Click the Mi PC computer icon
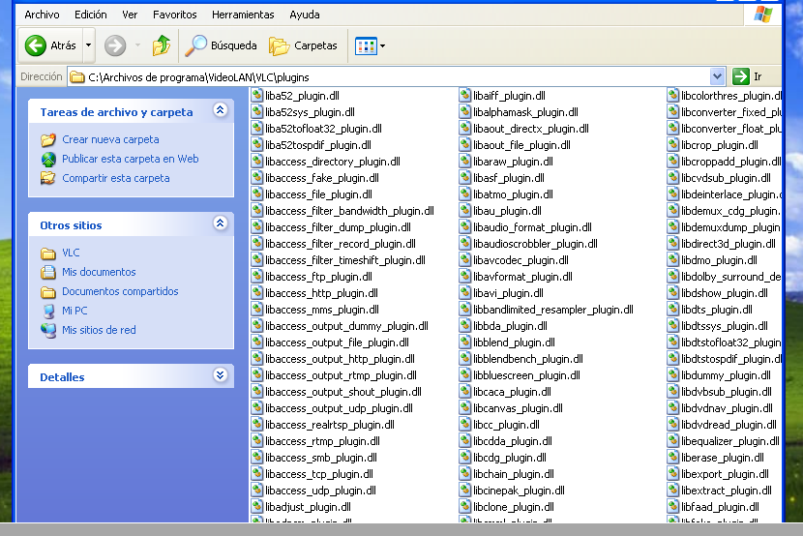This screenshot has height=536, width=803. (x=48, y=311)
